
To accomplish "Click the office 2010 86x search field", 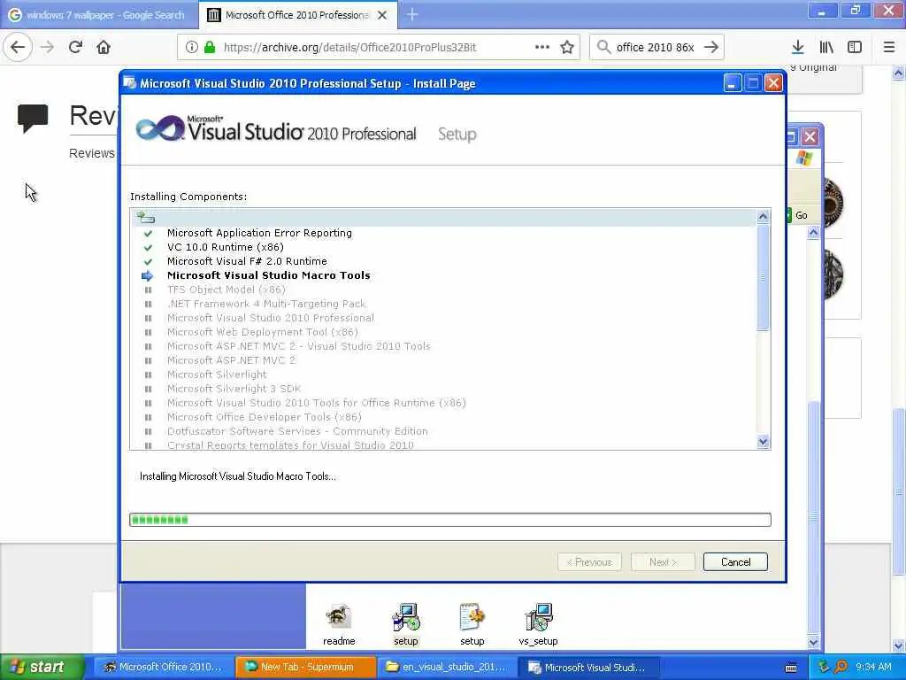I will [656, 48].
